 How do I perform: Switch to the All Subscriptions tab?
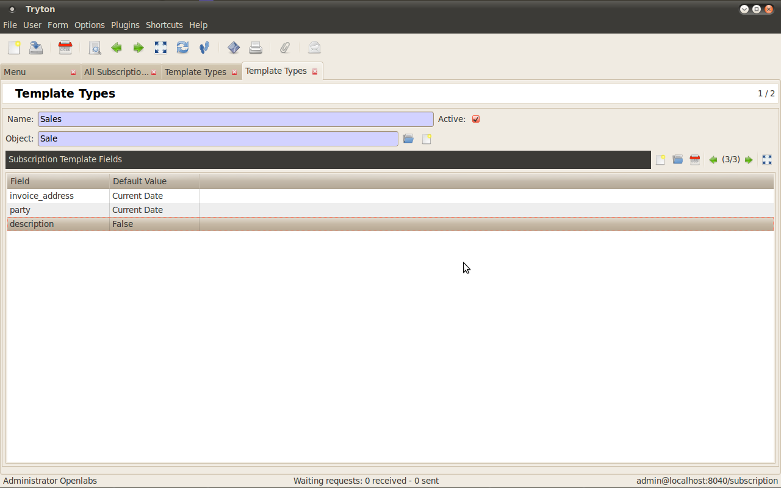116,72
